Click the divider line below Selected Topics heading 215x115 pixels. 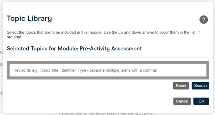[108, 57]
